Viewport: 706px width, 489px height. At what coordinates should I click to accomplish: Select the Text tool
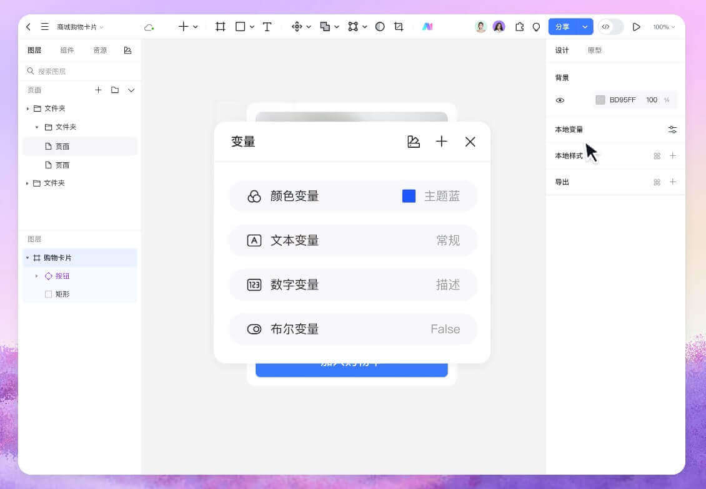tap(266, 27)
